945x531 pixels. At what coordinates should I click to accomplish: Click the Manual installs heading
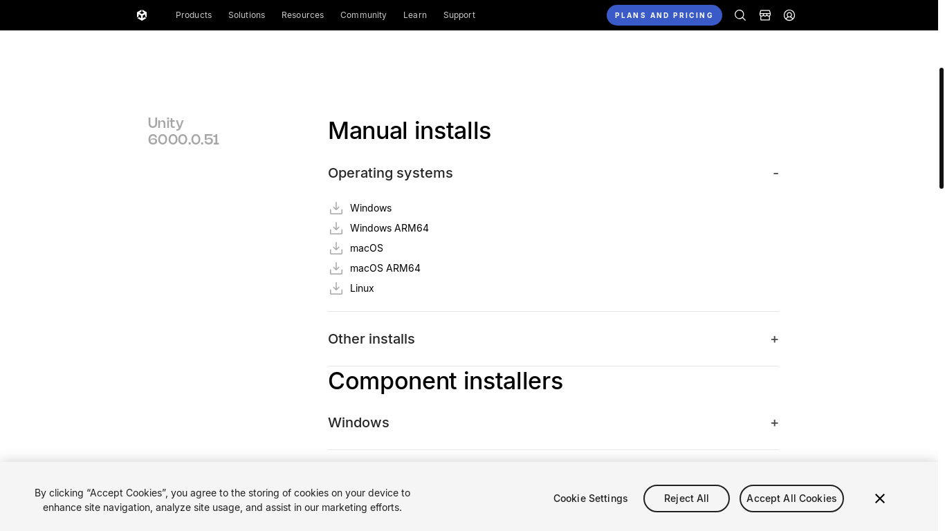tap(410, 131)
